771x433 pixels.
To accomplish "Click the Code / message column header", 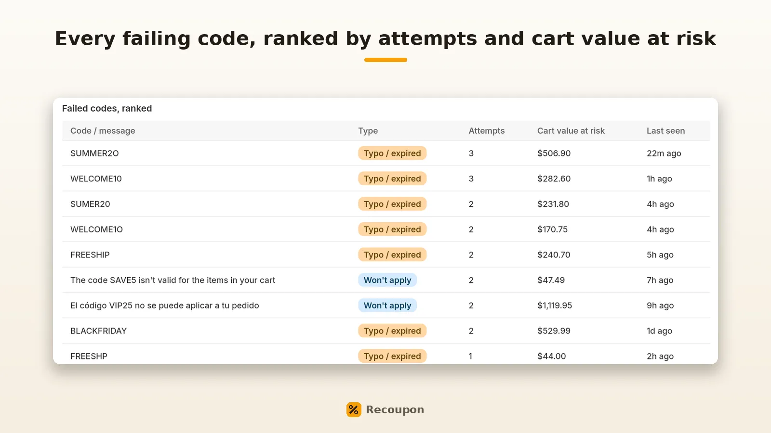I will [x=103, y=131].
